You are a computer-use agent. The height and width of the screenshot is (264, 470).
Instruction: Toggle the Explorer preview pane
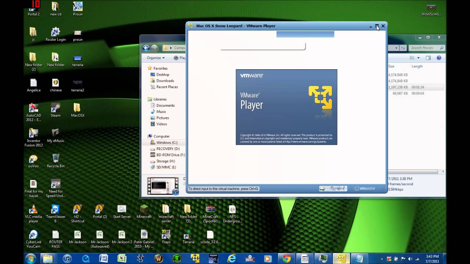tap(428, 58)
